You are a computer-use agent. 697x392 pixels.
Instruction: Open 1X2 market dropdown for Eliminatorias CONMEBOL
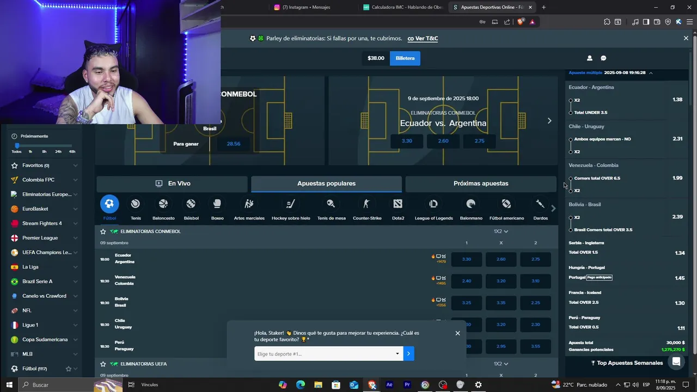pyautogui.click(x=501, y=231)
